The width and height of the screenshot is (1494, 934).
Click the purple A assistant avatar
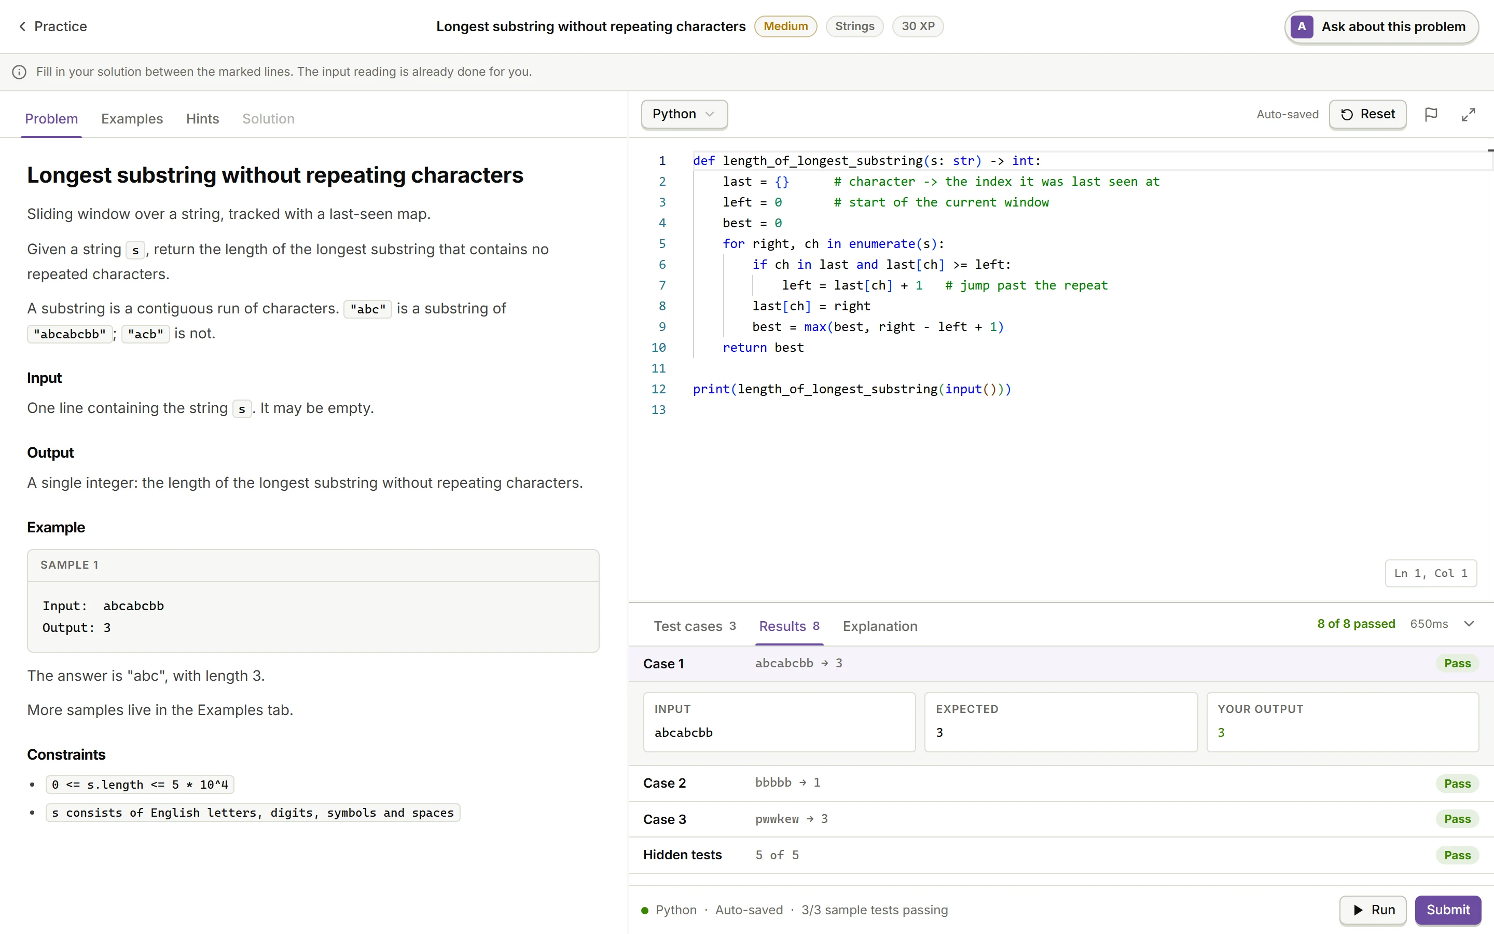pos(1302,26)
